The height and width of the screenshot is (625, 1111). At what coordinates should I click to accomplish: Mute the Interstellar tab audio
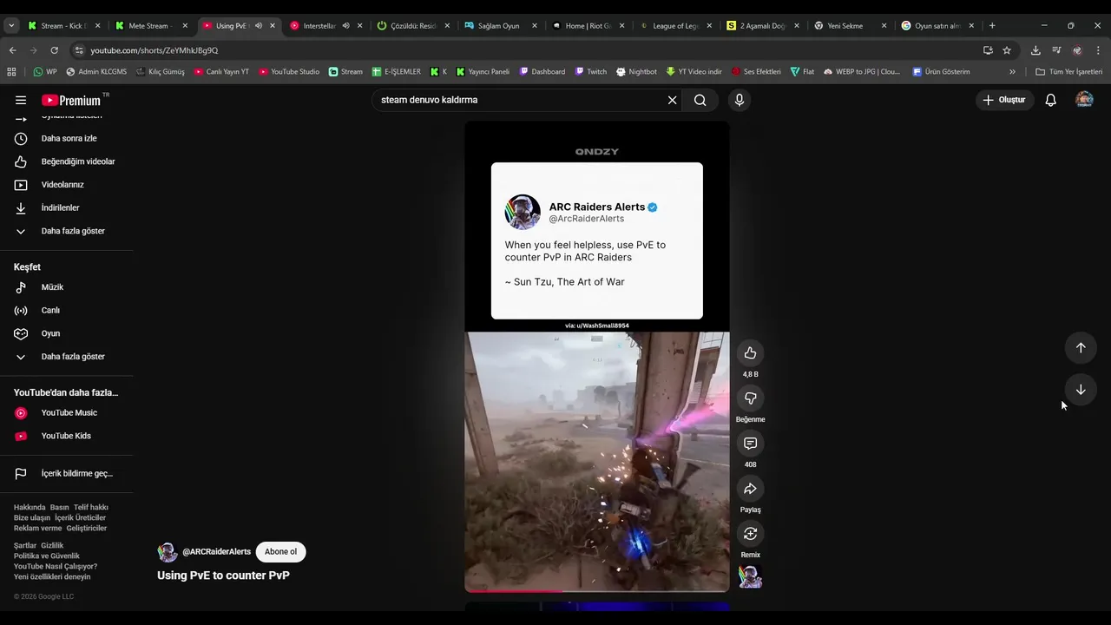click(345, 26)
